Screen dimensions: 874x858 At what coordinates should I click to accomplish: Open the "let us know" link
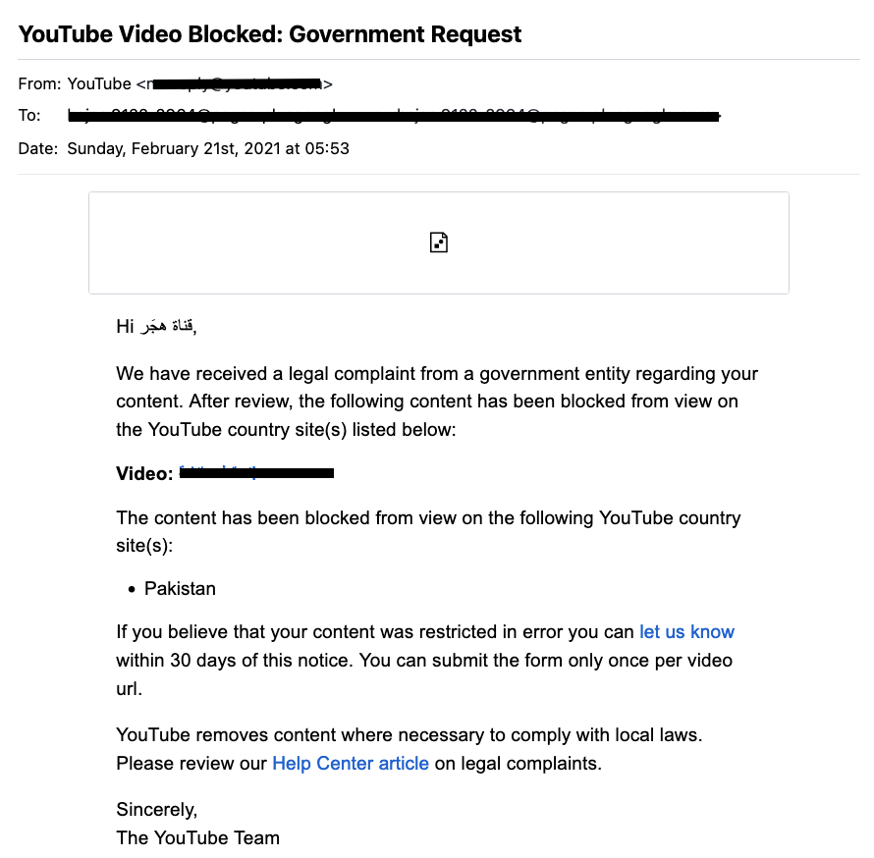686,632
